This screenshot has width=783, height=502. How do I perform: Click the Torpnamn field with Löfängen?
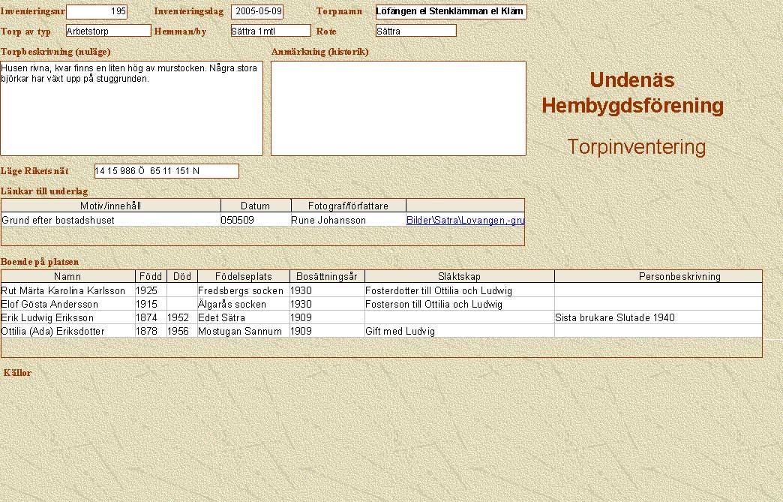451,12
